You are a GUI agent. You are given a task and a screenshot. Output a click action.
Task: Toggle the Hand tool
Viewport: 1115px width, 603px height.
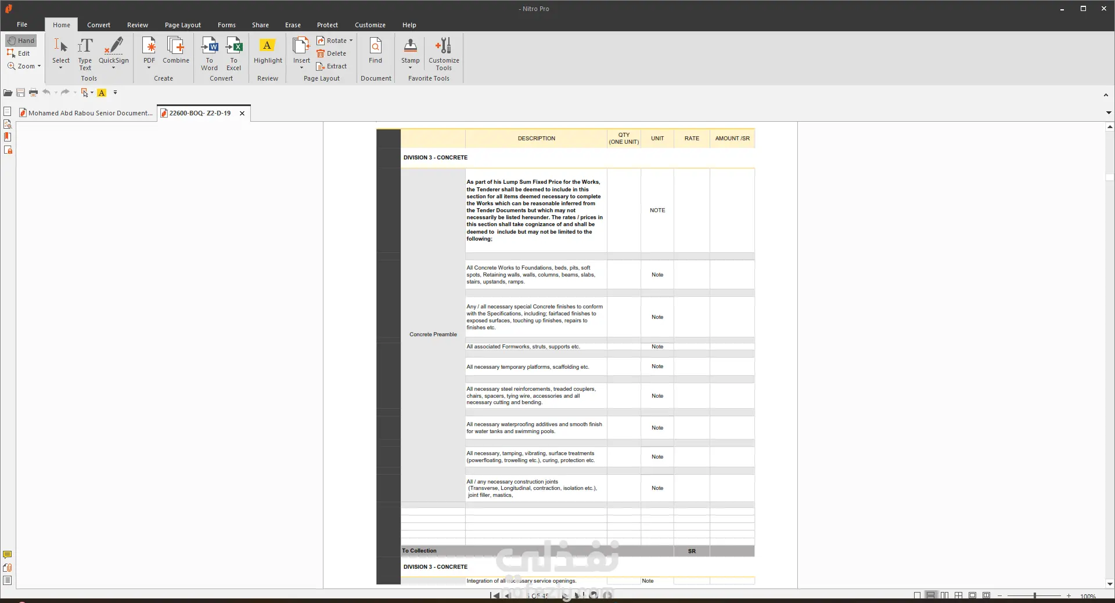21,41
